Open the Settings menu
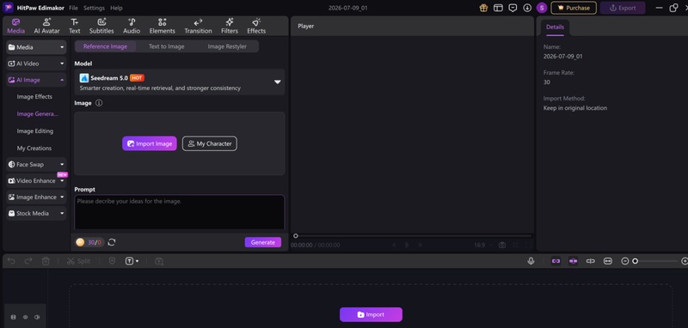 pos(94,8)
